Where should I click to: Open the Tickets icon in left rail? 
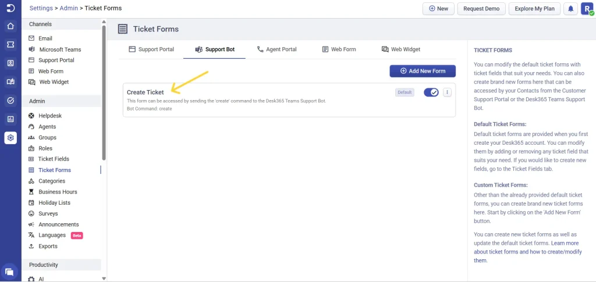10,45
